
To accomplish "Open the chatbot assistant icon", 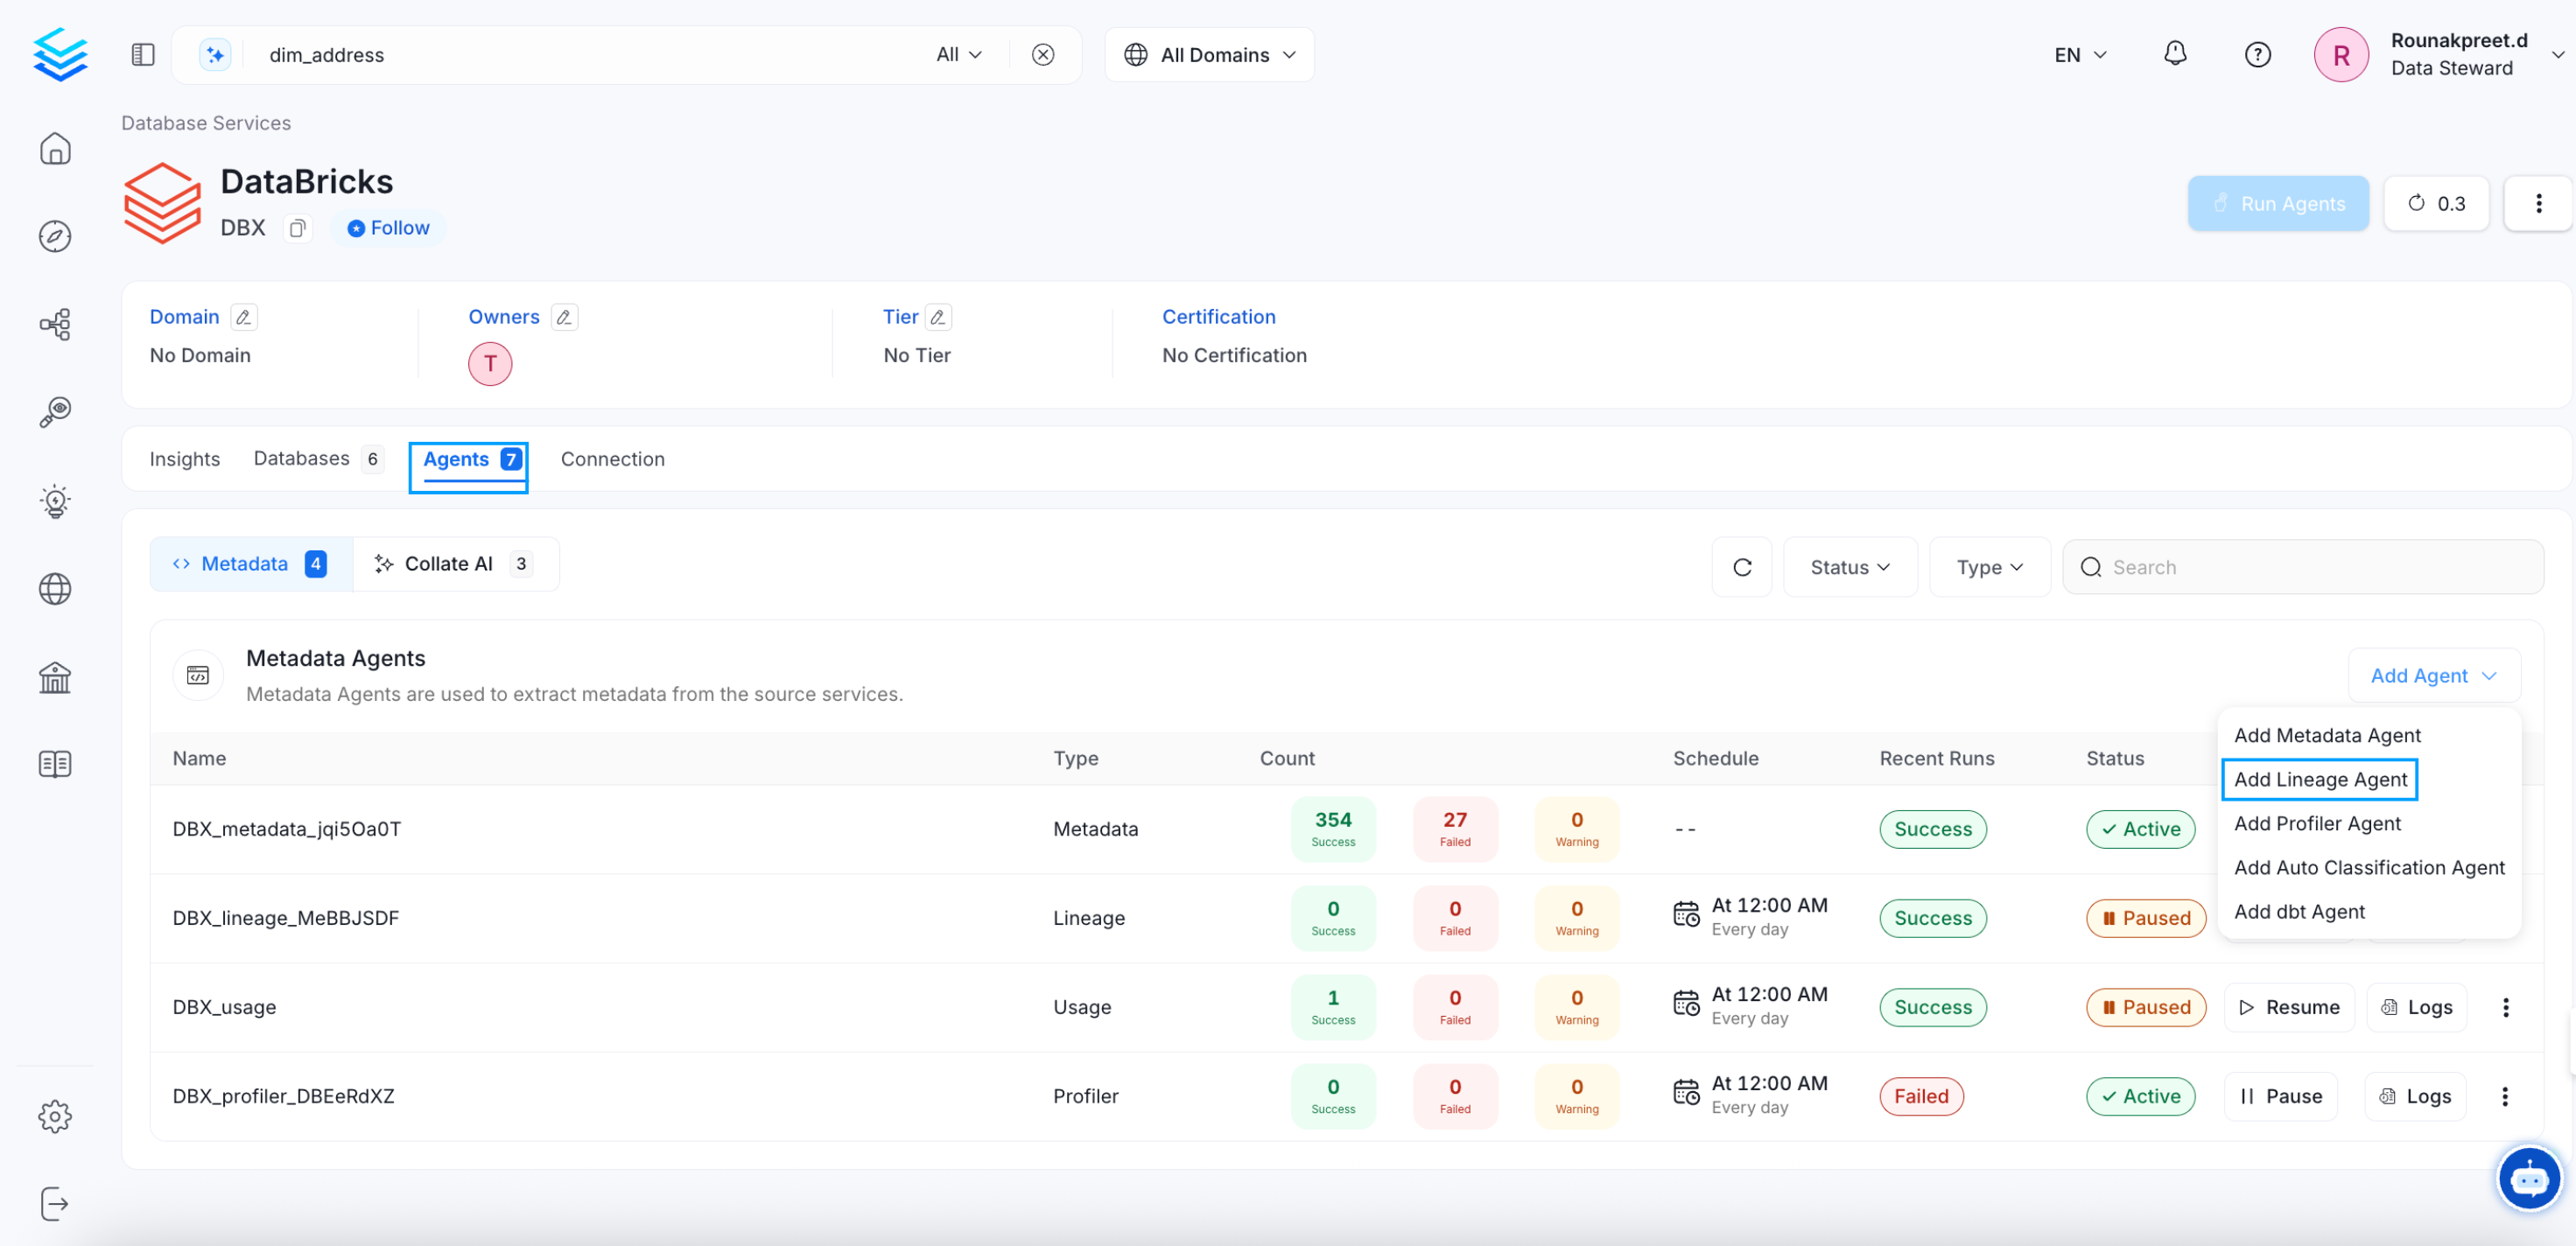I will click(x=2527, y=1178).
